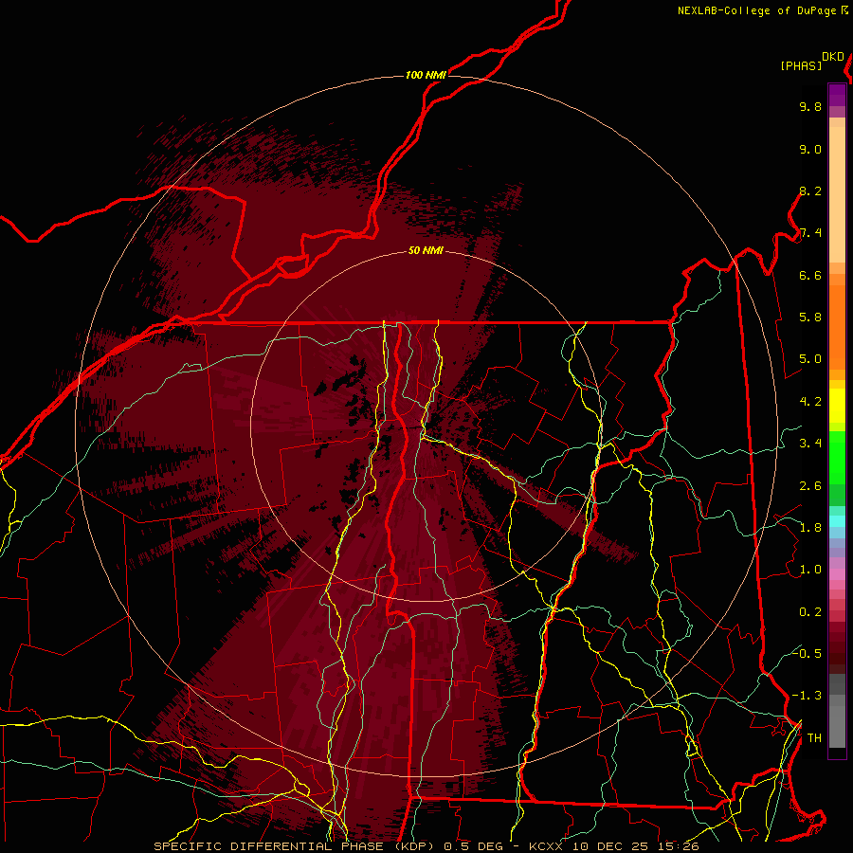Click the "15:26" timestamp in the footer
This screenshot has width=853, height=853.
pyautogui.click(x=680, y=846)
